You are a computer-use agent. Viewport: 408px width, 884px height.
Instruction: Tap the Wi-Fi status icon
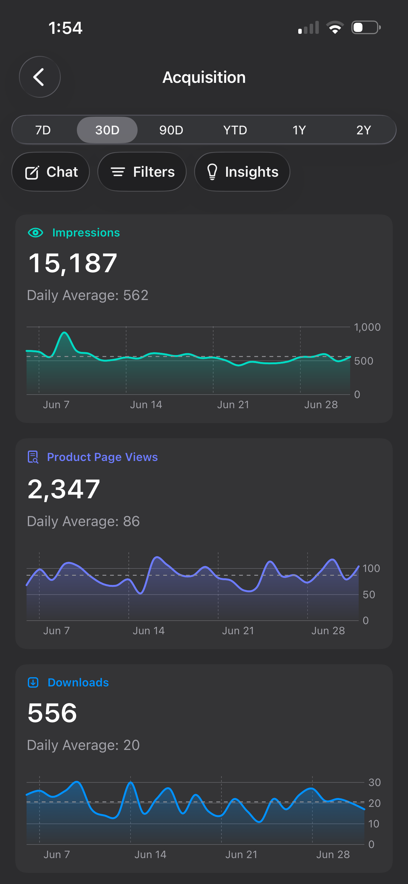tap(335, 28)
